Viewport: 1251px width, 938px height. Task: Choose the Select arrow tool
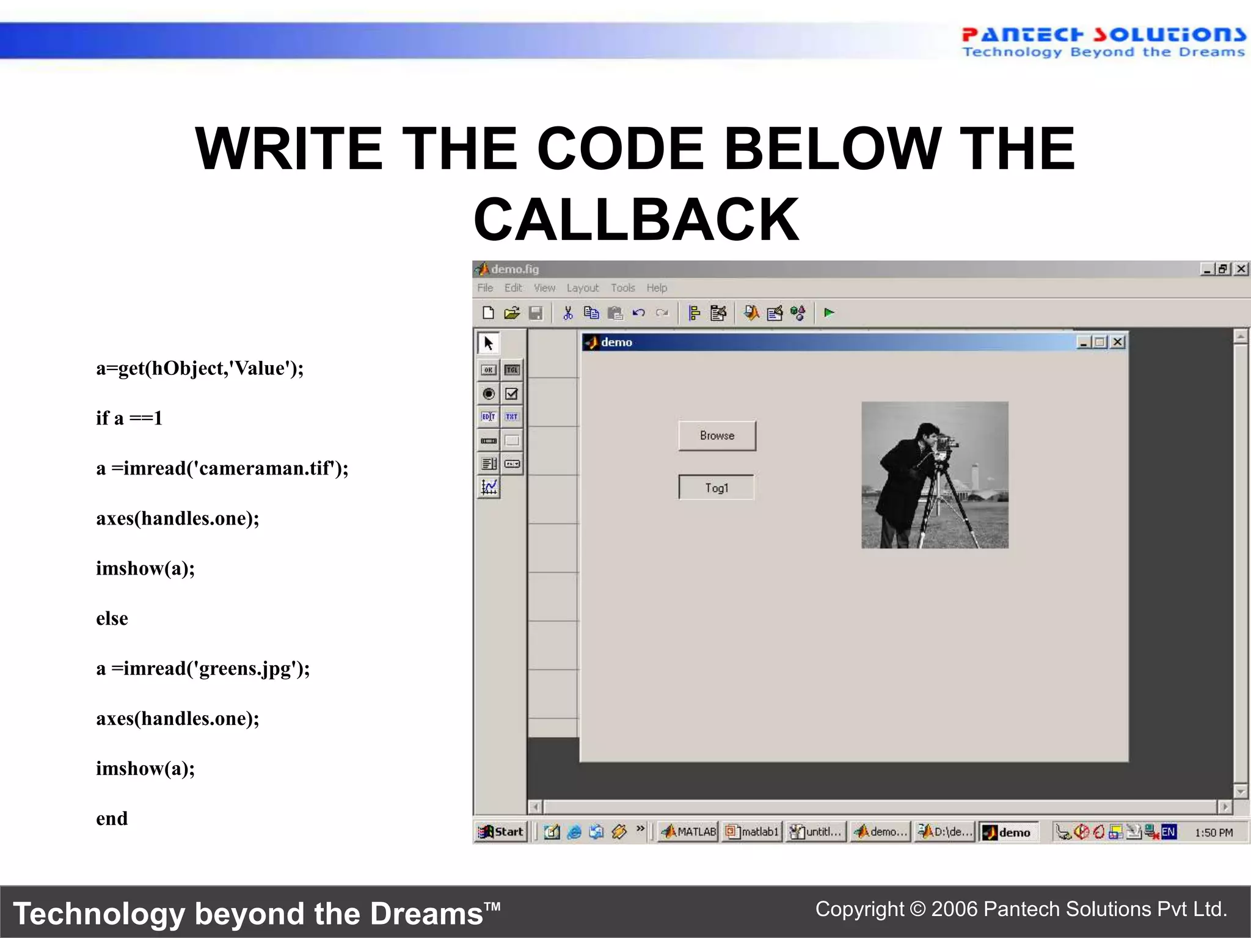coord(489,343)
